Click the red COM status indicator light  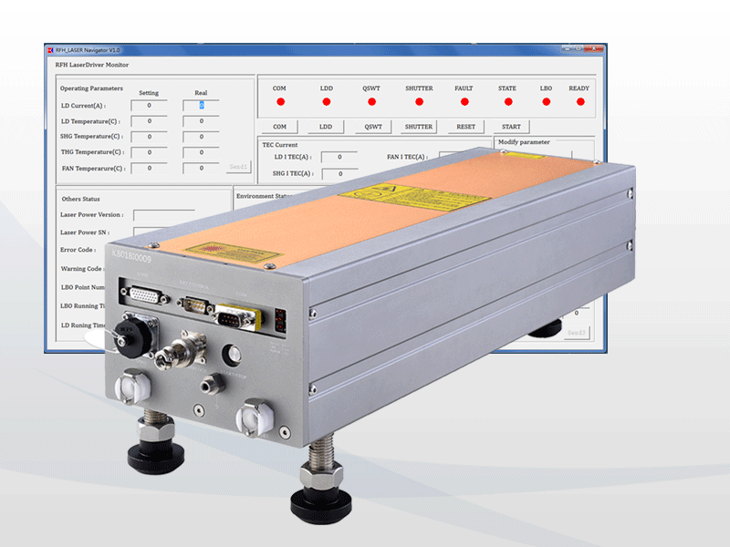280,102
